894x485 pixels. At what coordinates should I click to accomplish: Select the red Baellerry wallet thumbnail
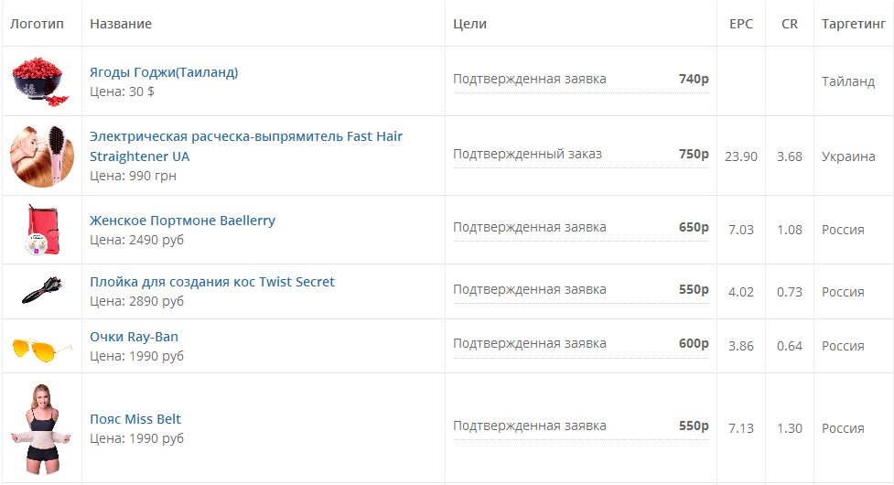point(43,230)
